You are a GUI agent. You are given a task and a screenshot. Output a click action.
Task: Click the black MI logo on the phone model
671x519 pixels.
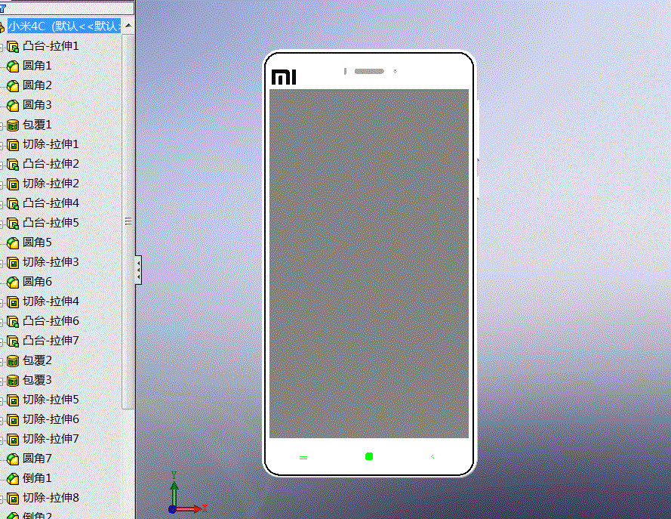point(284,76)
